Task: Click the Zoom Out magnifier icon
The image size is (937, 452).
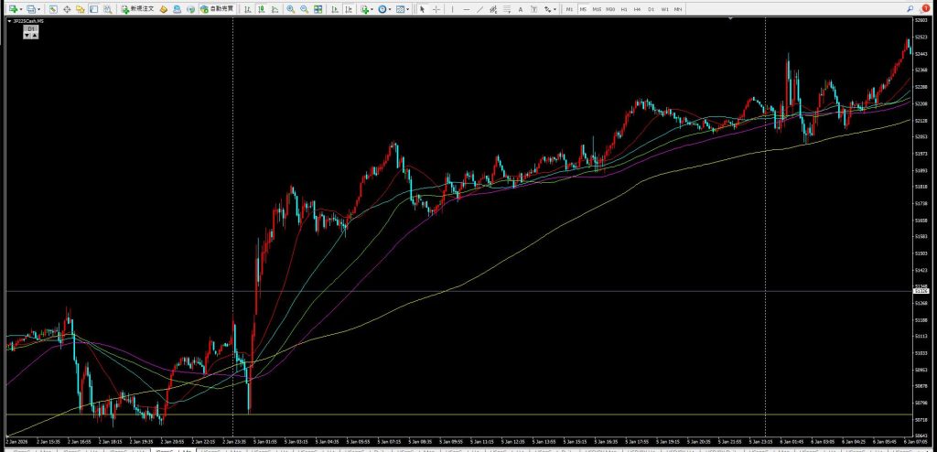Action: pos(303,8)
